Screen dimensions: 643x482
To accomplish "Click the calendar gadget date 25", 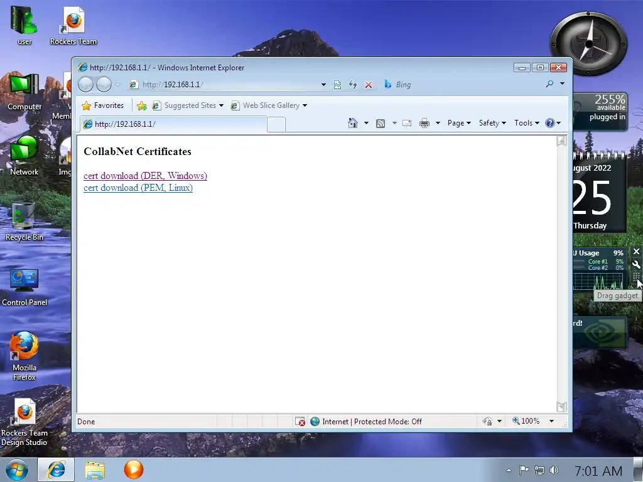I will 593,198.
